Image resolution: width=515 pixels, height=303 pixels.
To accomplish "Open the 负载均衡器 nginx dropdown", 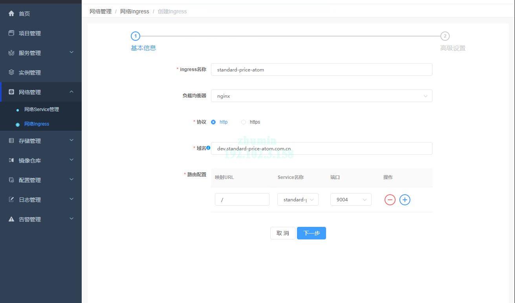I will point(322,96).
